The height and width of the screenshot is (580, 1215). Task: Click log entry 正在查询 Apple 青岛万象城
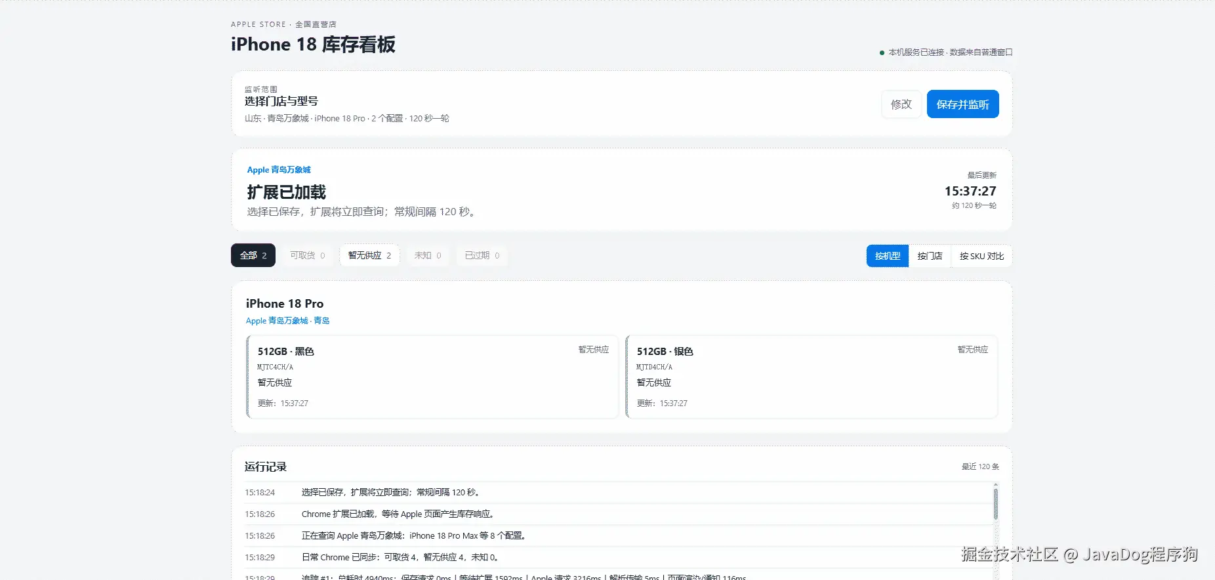pyautogui.click(x=618, y=535)
